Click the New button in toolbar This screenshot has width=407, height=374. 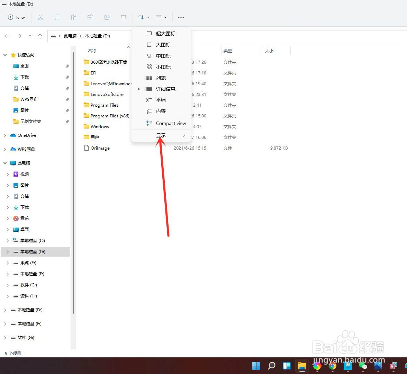(16, 17)
